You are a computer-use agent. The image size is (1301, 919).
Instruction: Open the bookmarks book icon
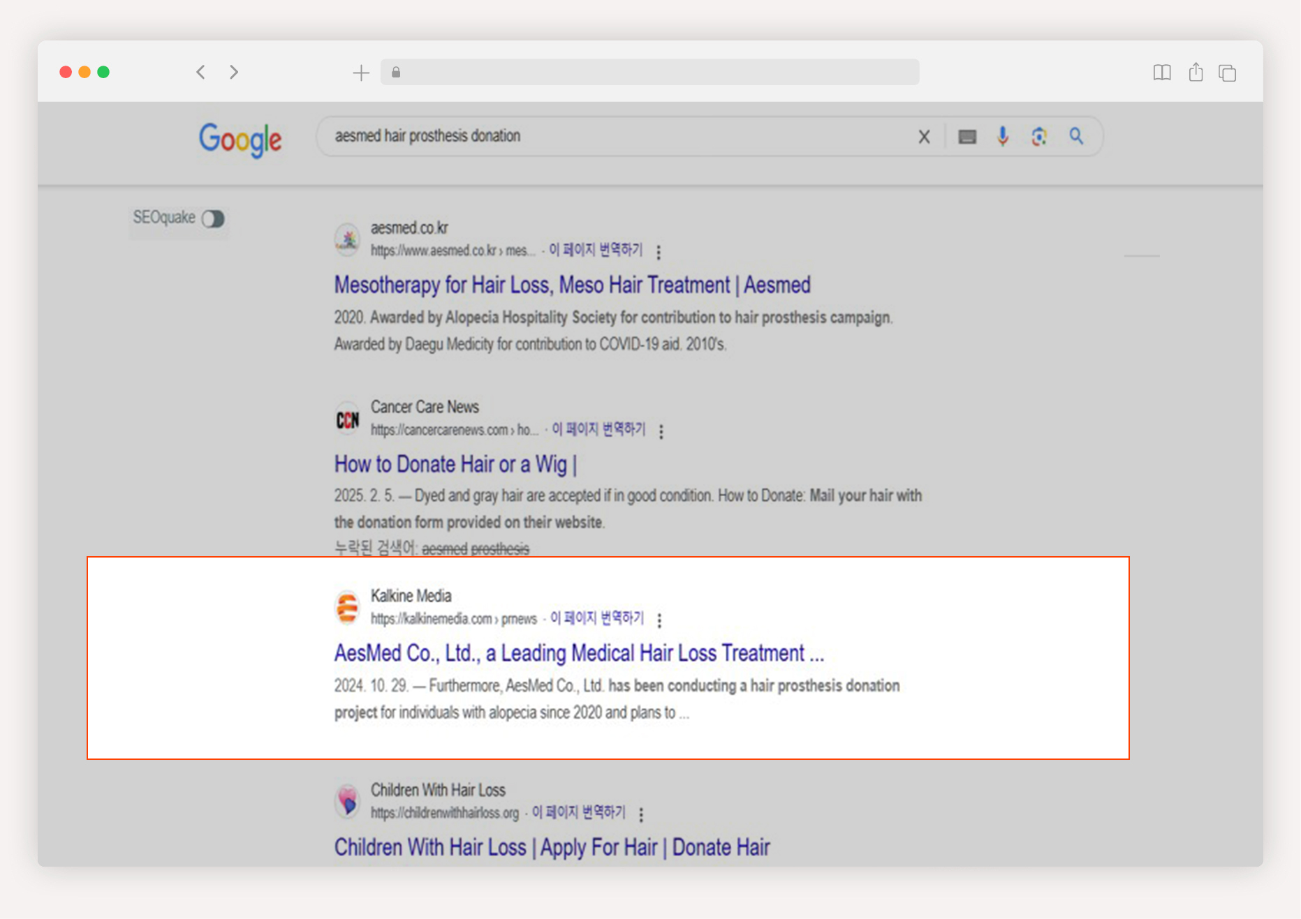(1162, 73)
